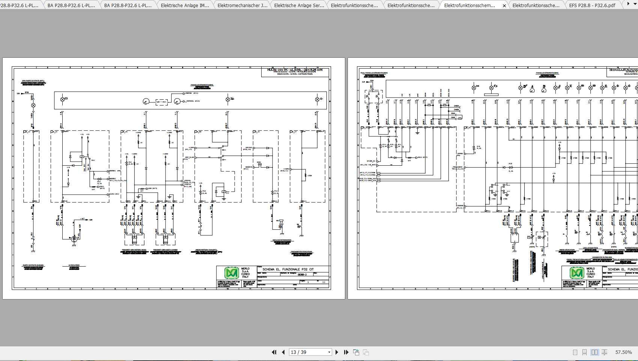Expand the zoom level selector near 57.50%
The image size is (638, 361).
click(x=623, y=352)
